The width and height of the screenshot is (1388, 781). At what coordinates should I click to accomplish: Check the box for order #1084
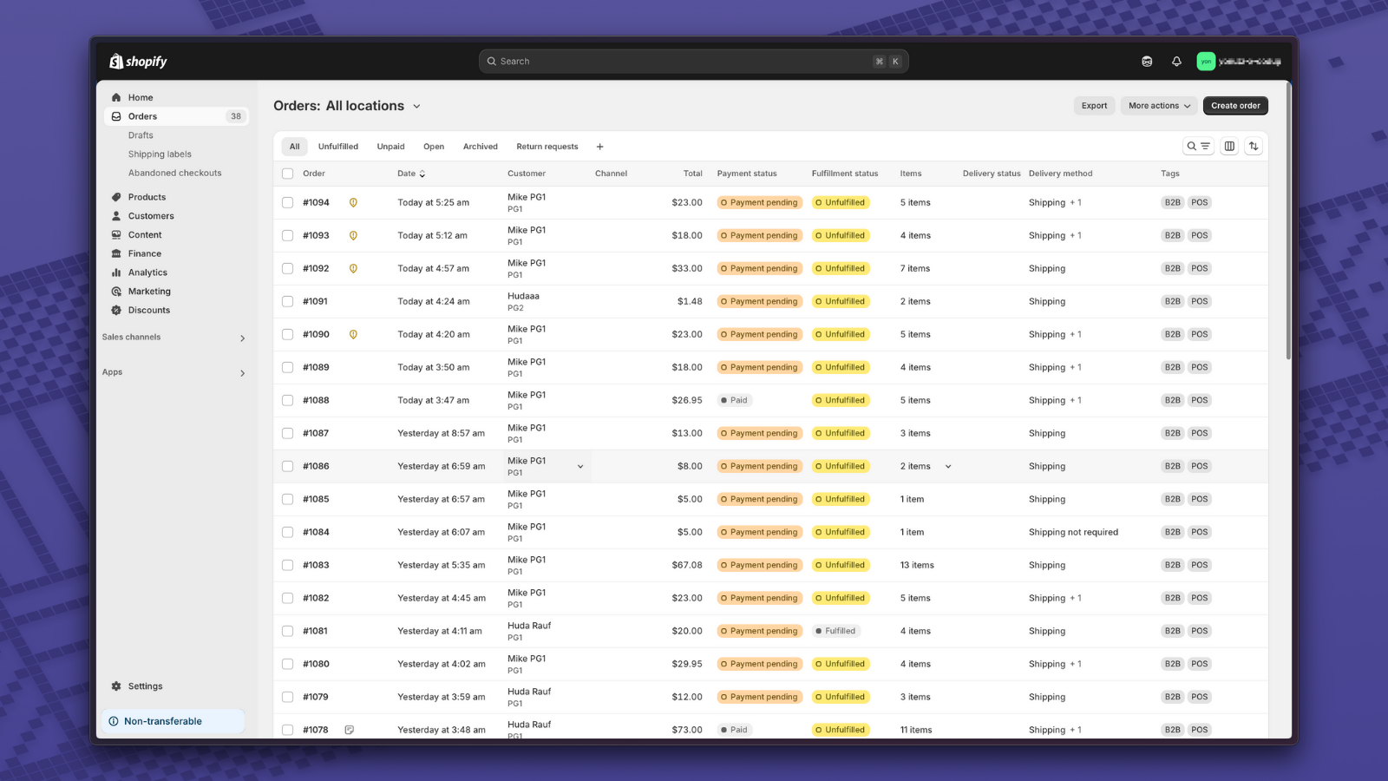coord(288,533)
